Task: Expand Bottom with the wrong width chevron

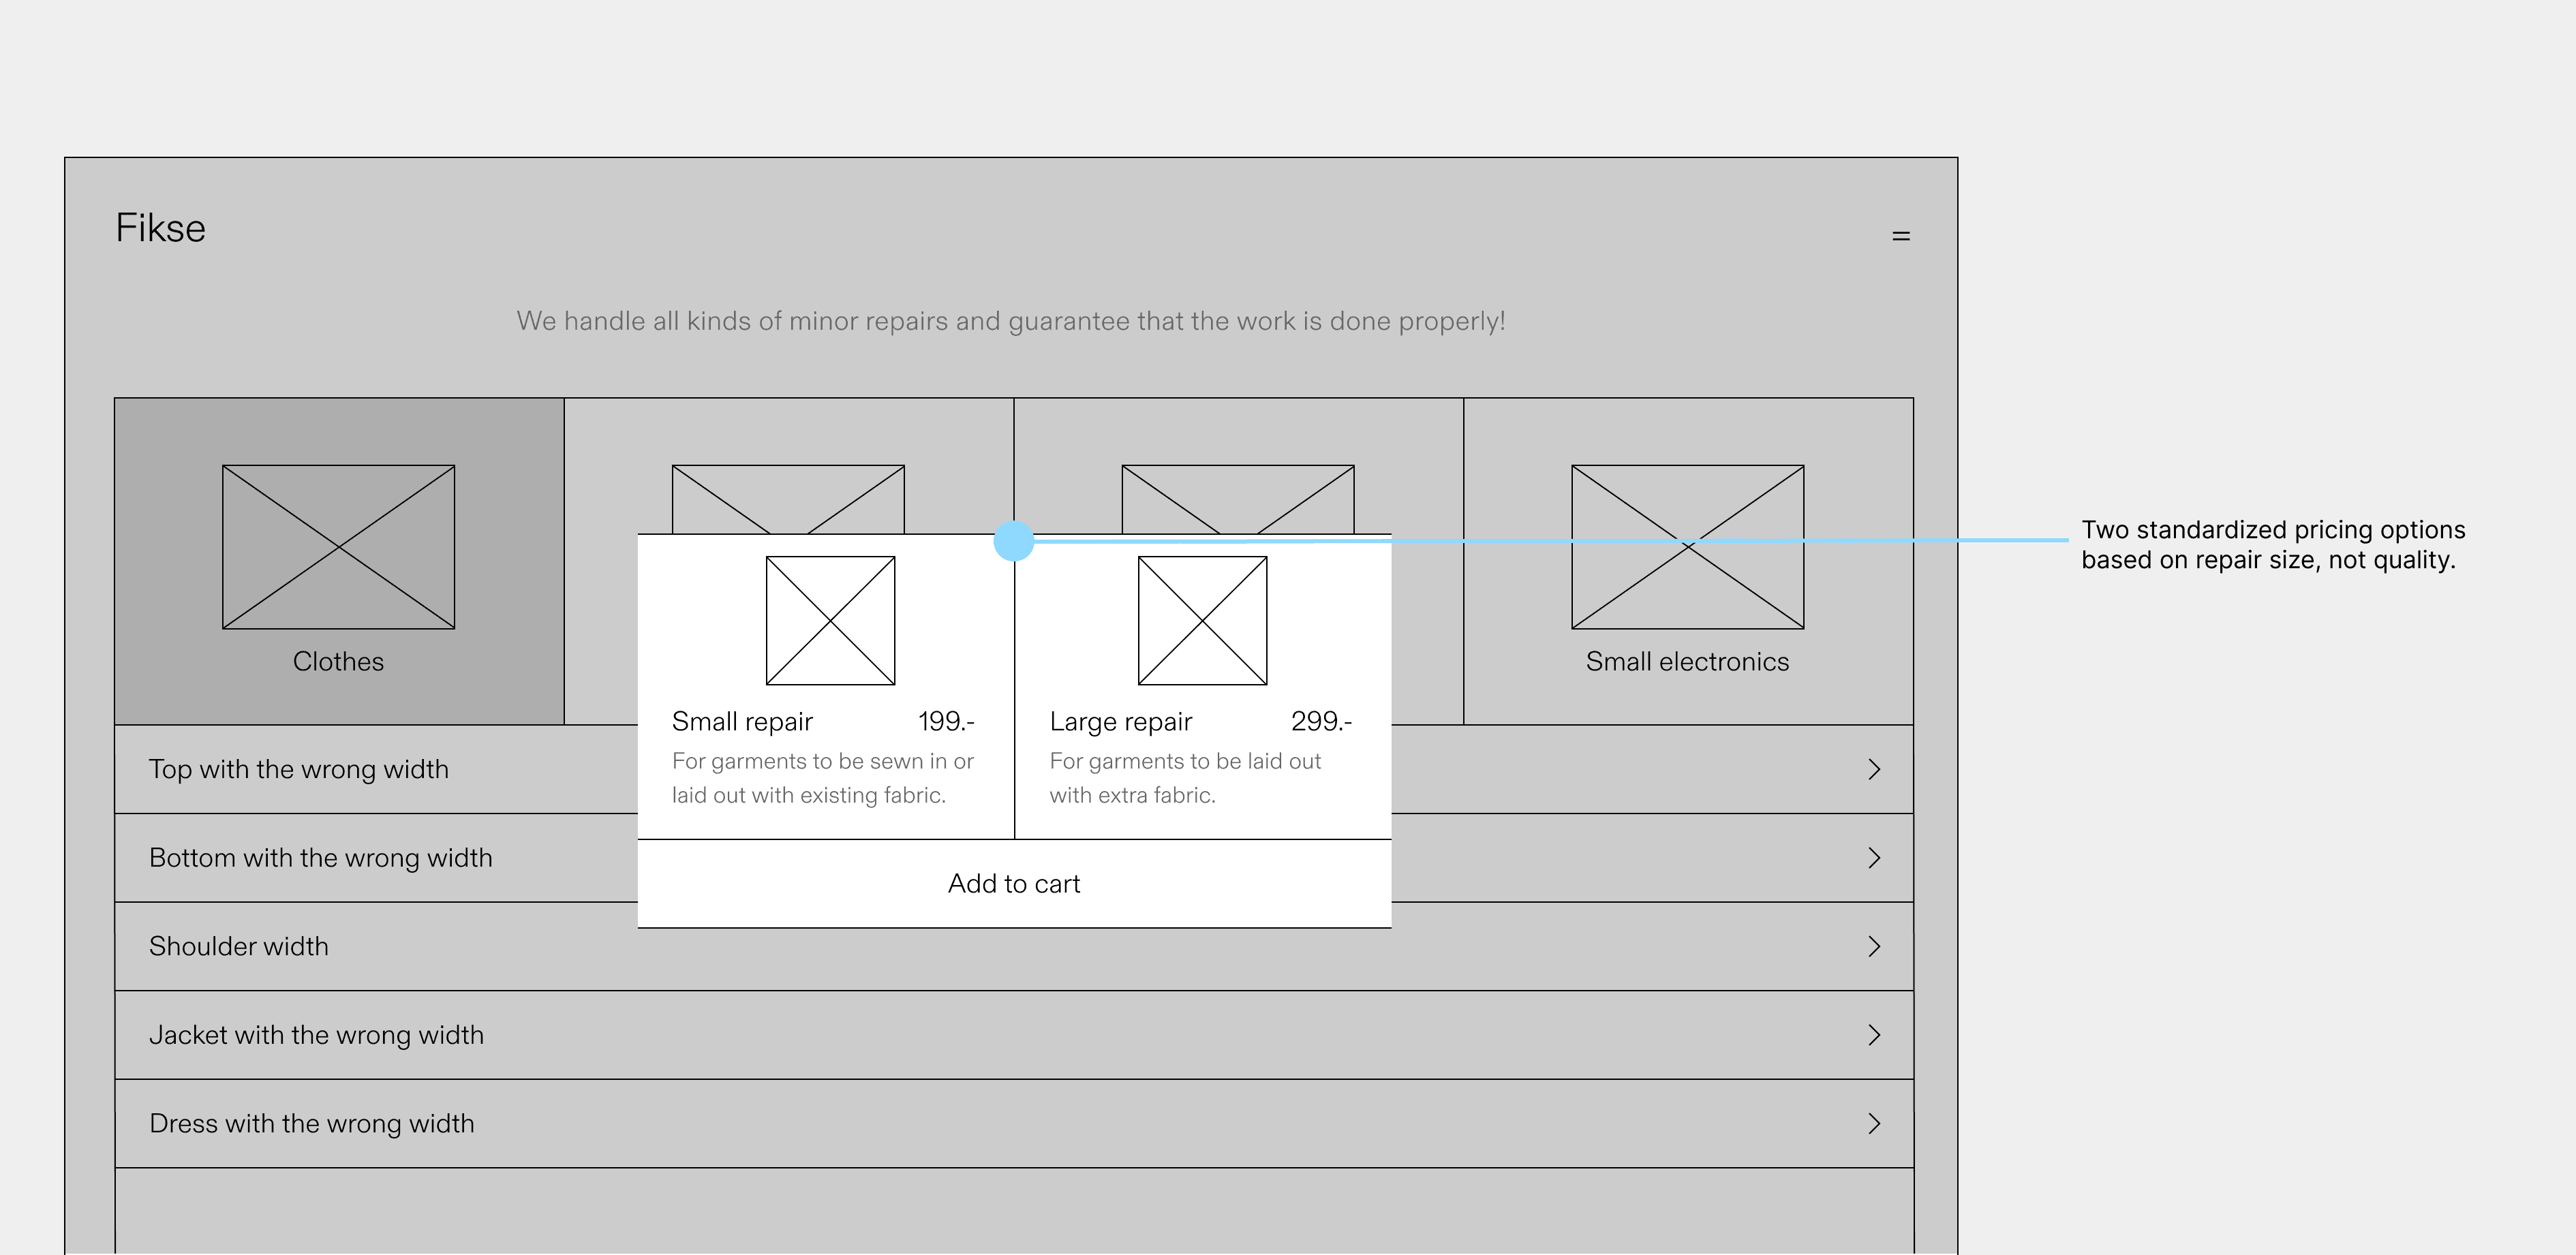Action: point(1874,858)
